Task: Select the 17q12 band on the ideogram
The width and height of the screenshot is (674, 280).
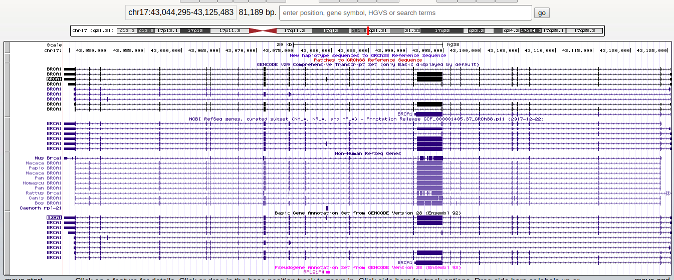Action: point(331,30)
